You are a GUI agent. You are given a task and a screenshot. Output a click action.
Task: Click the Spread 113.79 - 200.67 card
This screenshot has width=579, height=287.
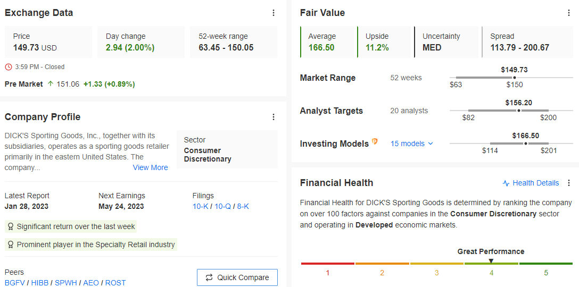coord(527,42)
